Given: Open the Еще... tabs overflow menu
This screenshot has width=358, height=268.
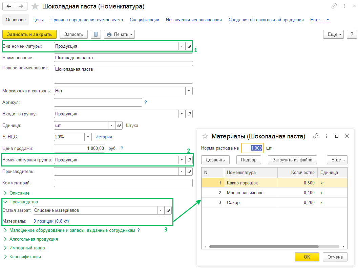Looking at the screenshot, I should pos(320,20).
